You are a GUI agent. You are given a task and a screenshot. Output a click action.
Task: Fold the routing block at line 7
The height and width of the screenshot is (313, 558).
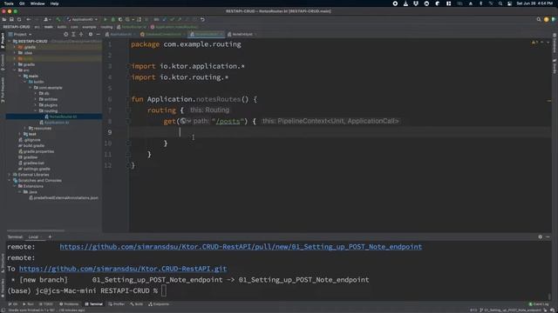[x=128, y=110]
